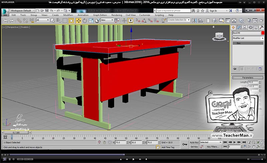Viewport: 267px width, 163px height.
Task: Click the 0 / 100 time slider
Action: [16, 133]
